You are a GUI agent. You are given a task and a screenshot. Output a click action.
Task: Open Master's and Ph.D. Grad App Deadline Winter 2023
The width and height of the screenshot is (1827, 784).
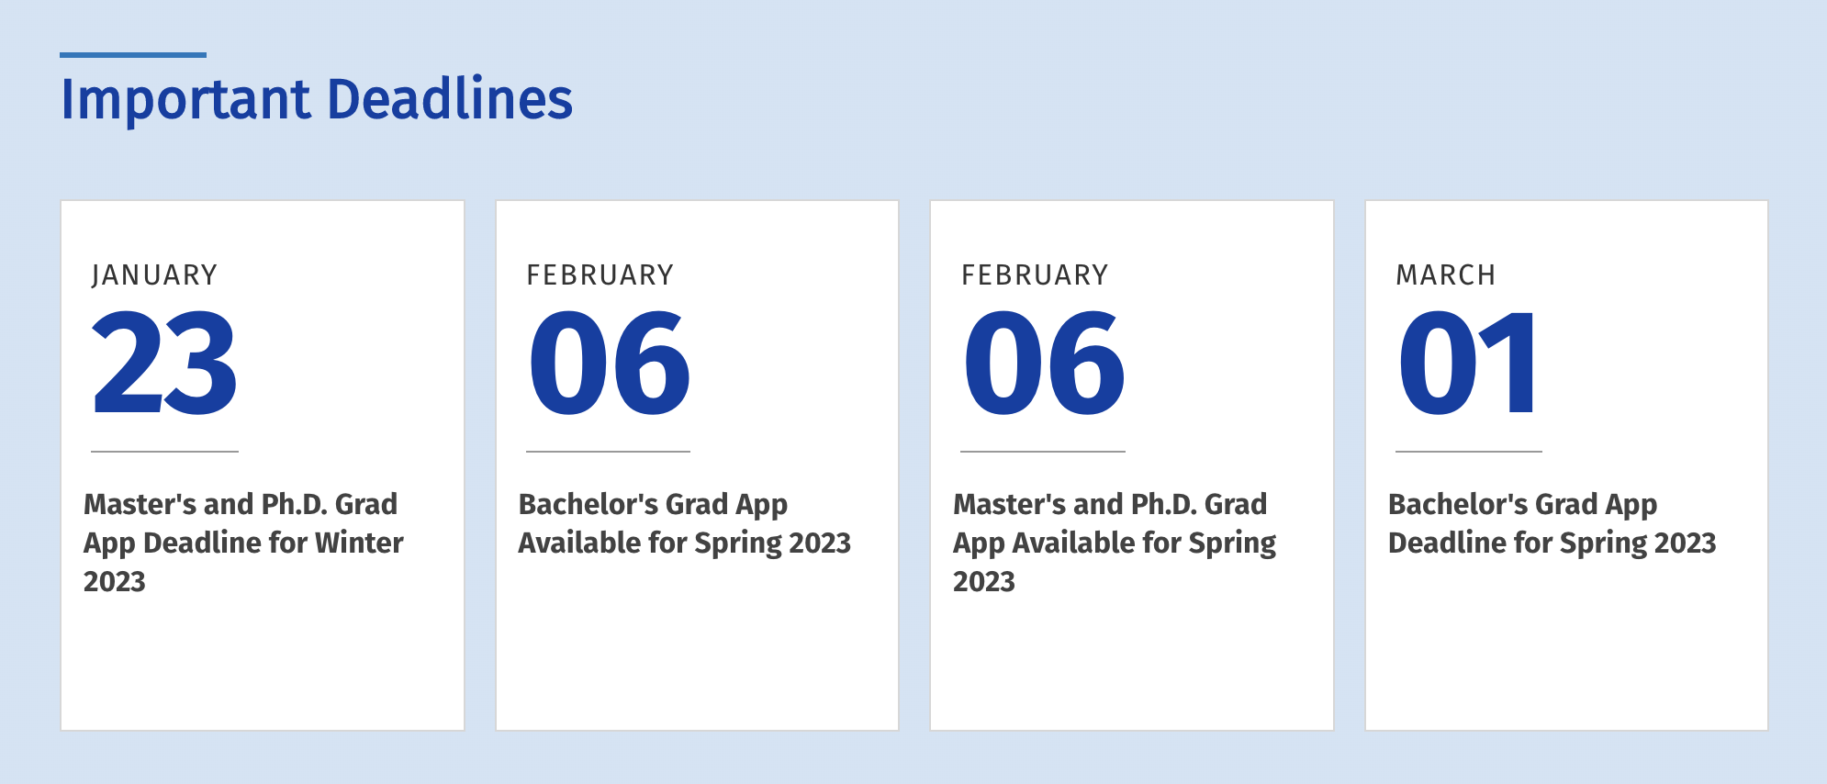coord(243,542)
